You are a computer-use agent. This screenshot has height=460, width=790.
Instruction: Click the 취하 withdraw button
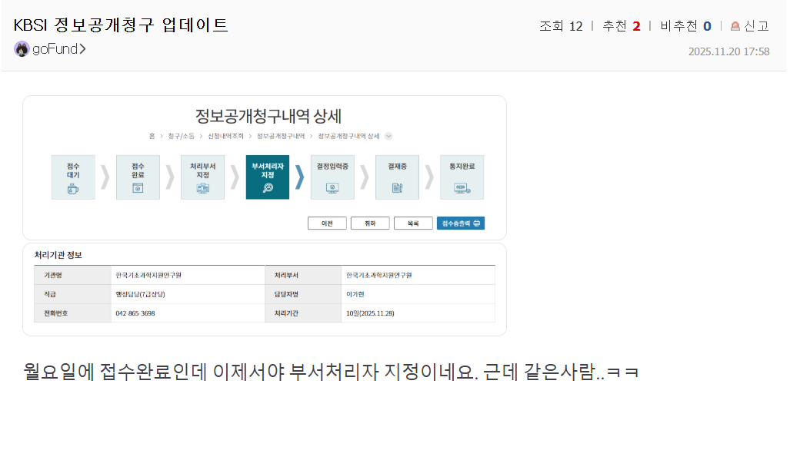[370, 223]
